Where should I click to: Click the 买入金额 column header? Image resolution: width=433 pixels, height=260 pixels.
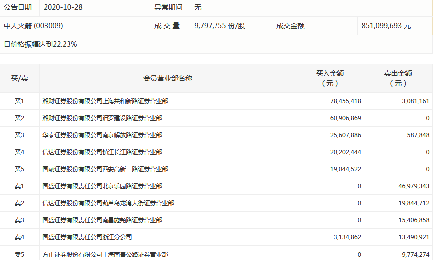[x=330, y=78]
